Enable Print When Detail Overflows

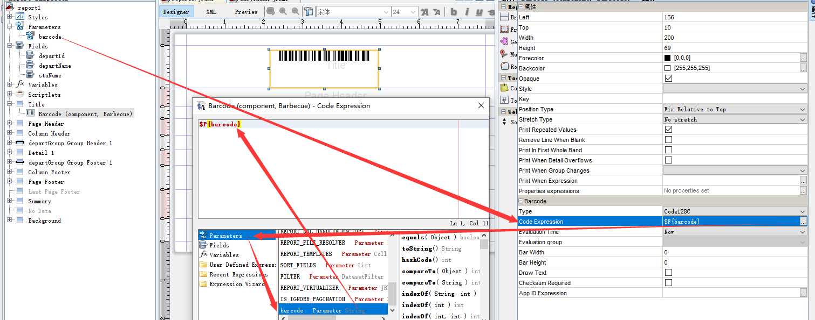669,160
